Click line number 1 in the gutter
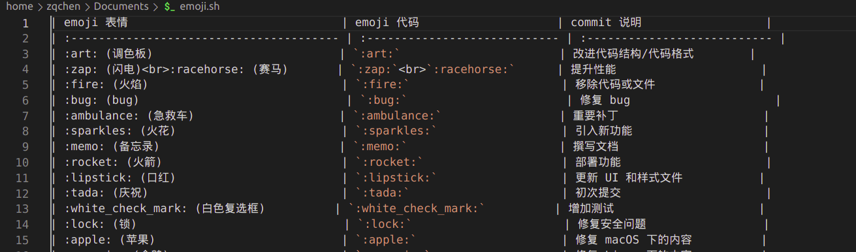856x252 pixels. pos(25,23)
